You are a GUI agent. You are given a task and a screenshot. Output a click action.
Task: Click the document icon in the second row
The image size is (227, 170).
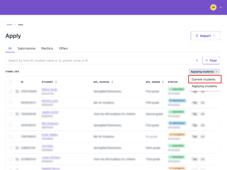click(x=17, y=102)
